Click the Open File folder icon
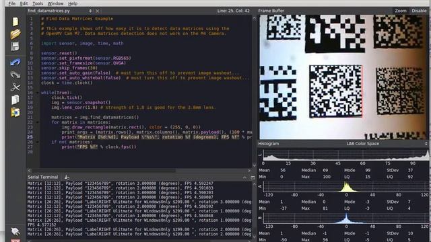431x242 pixels. pos(15,34)
